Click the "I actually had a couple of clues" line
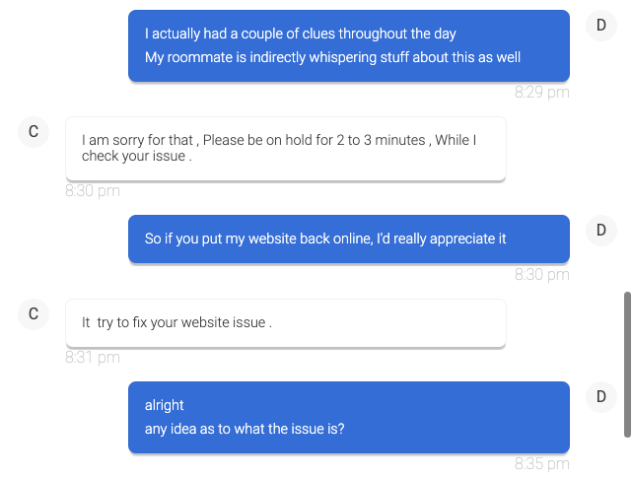This screenshot has width=632, height=478. (300, 34)
